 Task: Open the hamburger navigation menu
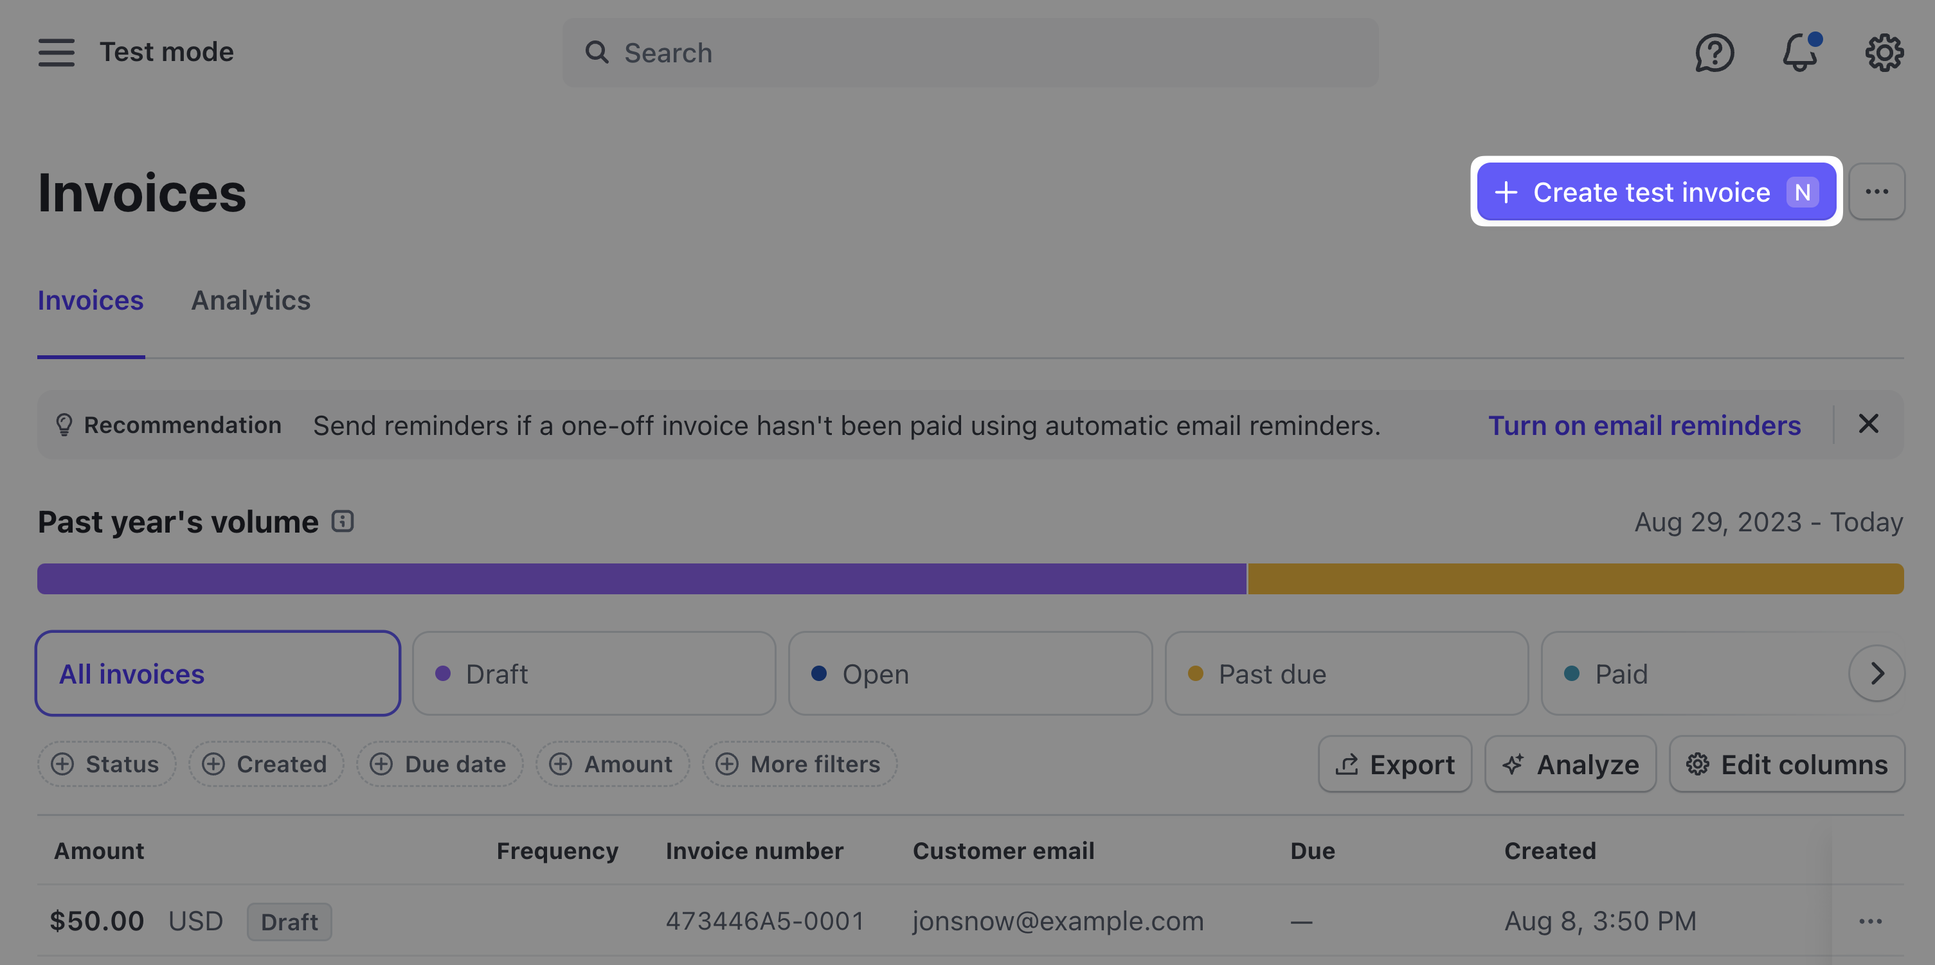point(57,53)
